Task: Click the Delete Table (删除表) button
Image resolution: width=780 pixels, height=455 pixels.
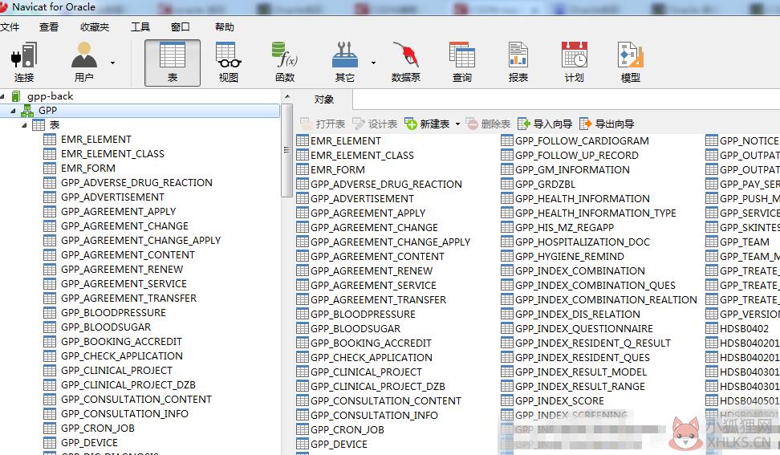Action: tap(488, 124)
